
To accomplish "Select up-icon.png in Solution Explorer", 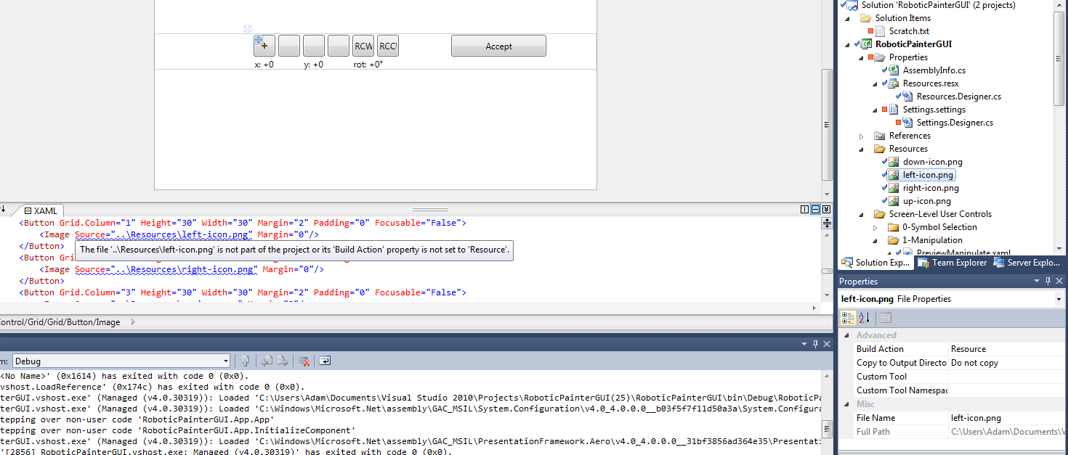I will click(x=927, y=201).
